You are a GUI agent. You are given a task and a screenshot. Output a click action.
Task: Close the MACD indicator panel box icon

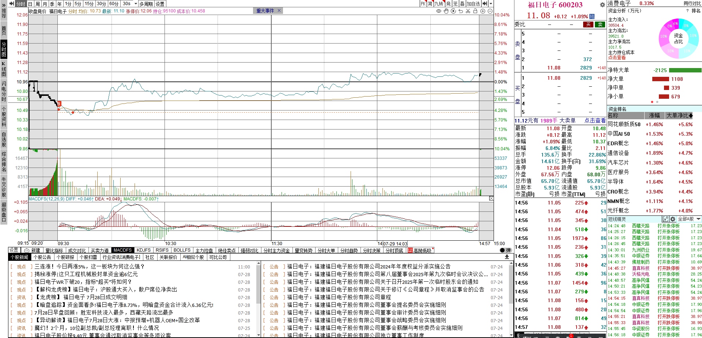click(x=491, y=199)
